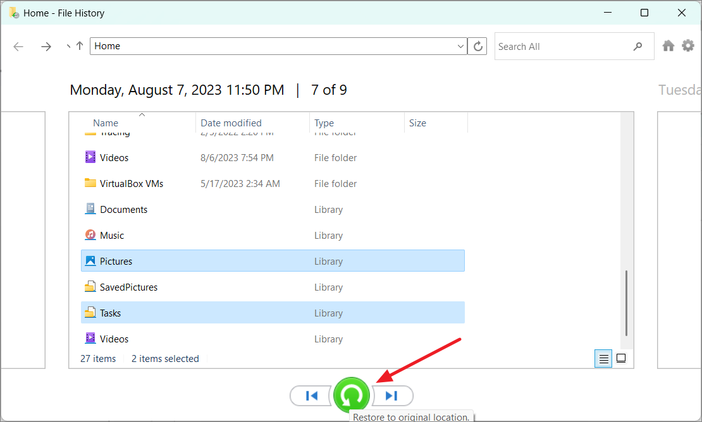Select the VirtualBox VMs folder
Viewport: 702px width, 422px height.
click(x=273, y=184)
